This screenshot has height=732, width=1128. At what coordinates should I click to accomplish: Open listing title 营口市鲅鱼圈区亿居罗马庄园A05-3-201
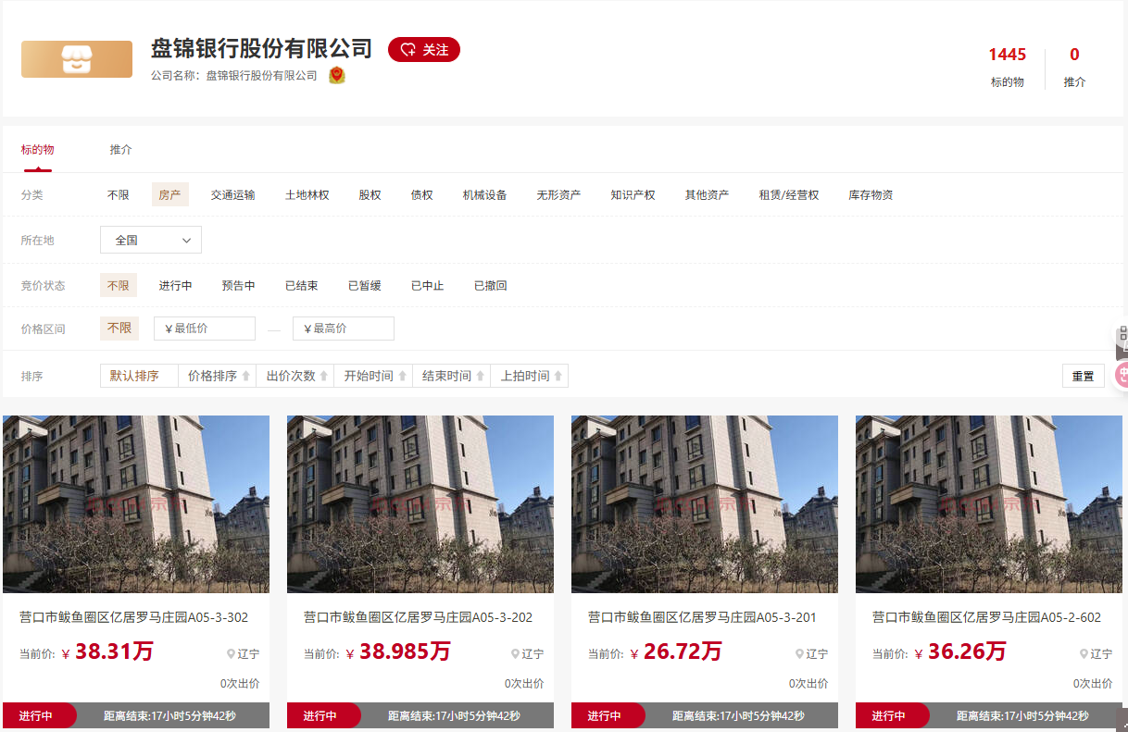703,617
